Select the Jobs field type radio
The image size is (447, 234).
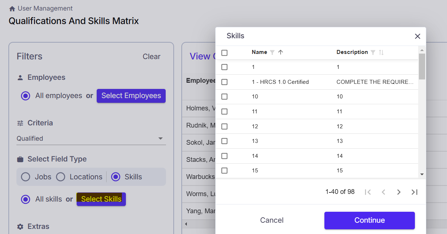pos(26,177)
